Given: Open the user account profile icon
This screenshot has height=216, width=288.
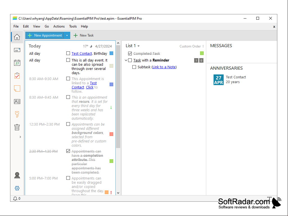Looking at the screenshot, I should click(x=17, y=175).
